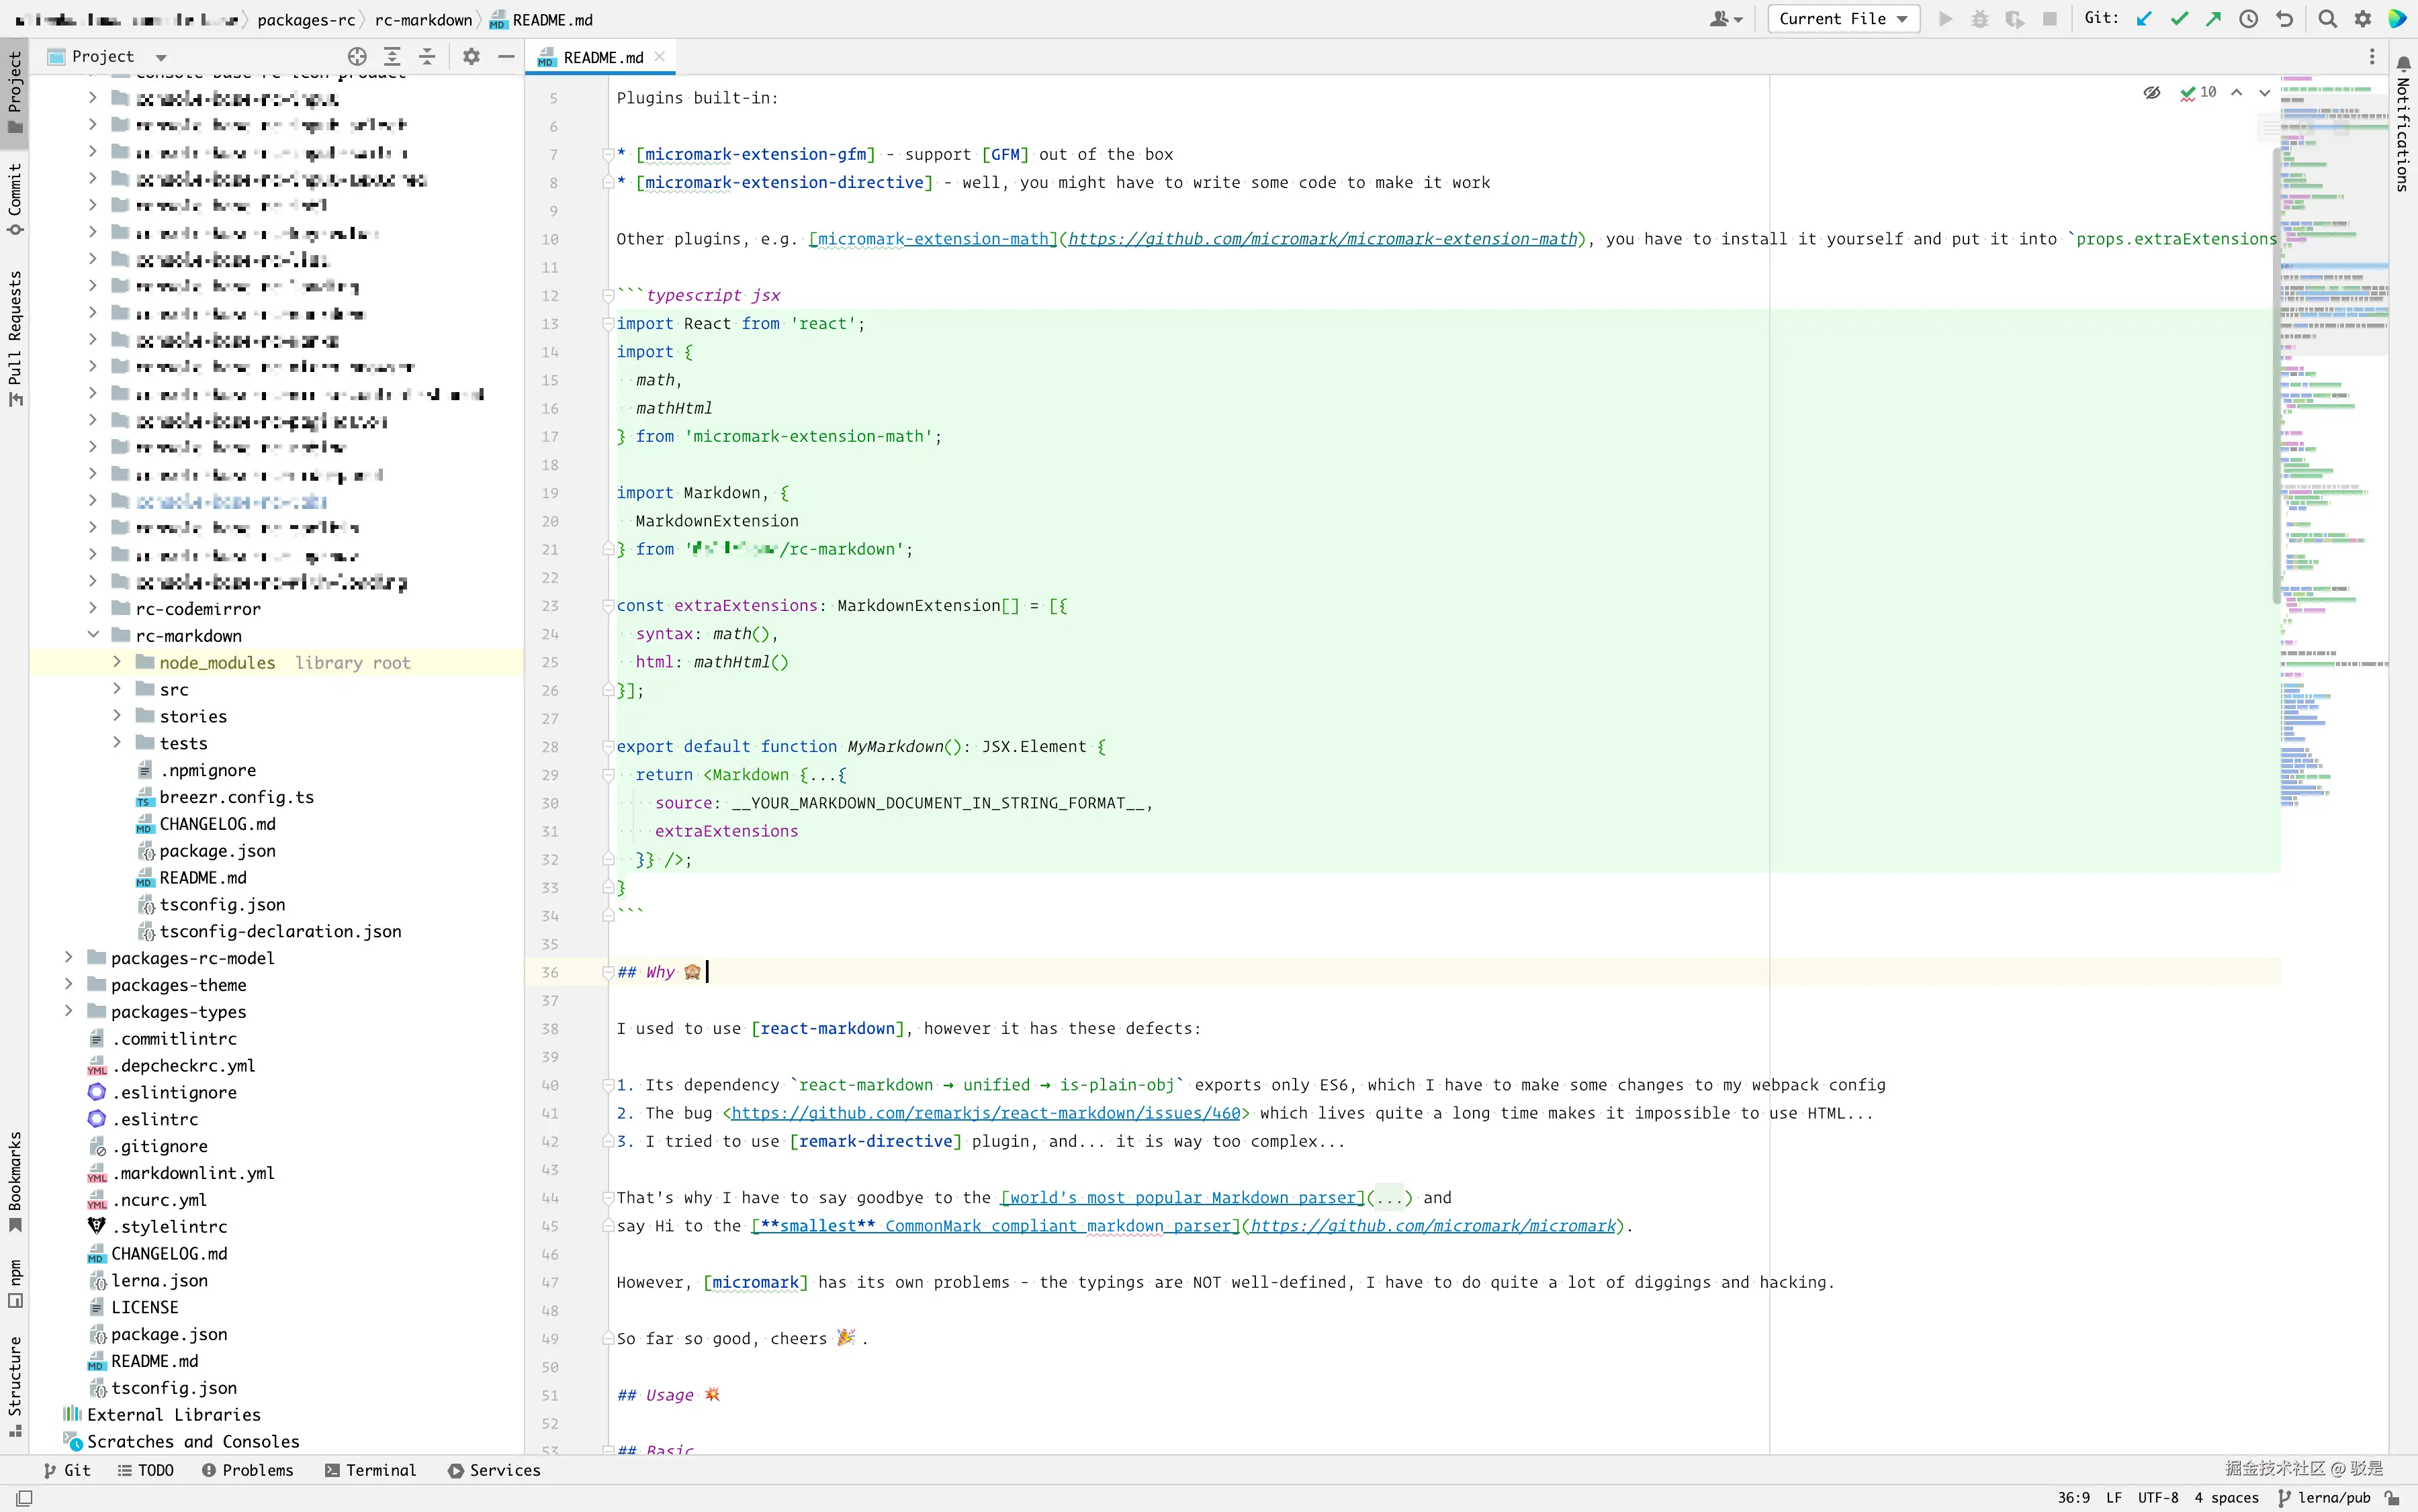
Task: Open the Current File run configuration dropdown
Action: (1843, 19)
